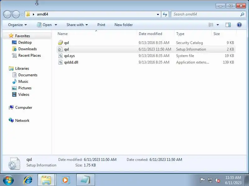Screen dimensions: 249x186
Task: Launch Windows Media Player from the taskbar
Action: (65, 180)
